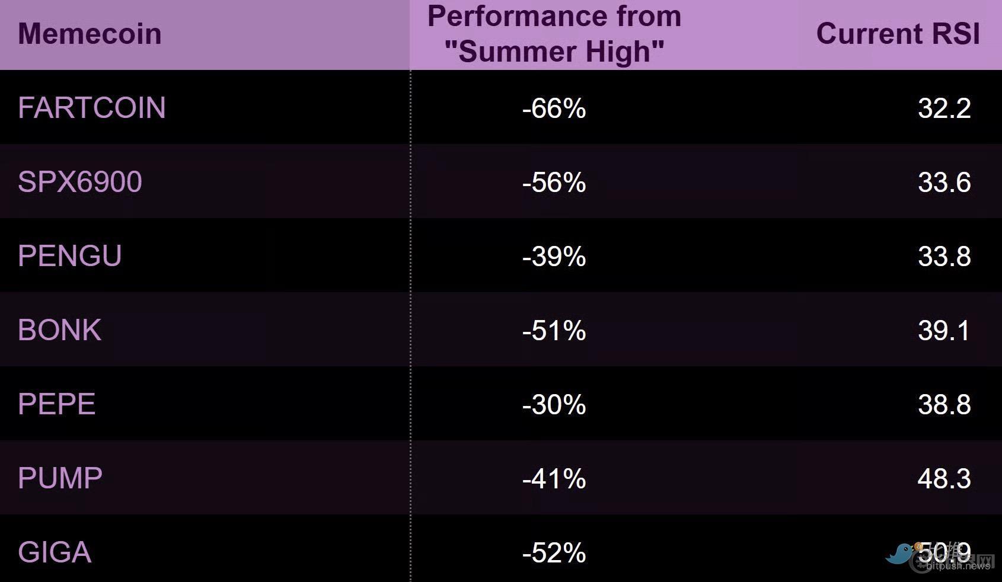Image resolution: width=1002 pixels, height=582 pixels.
Task: Click the PENGU memecoin name
Action: point(70,256)
